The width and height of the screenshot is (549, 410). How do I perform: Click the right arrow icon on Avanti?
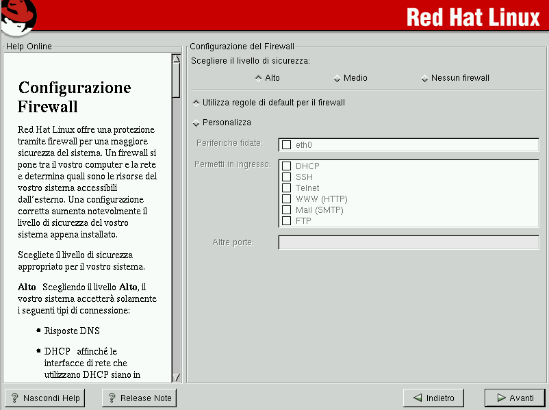click(x=501, y=398)
